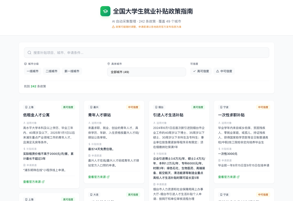Click the search magnifier icon
This screenshot has width=293, height=201.
point(29,53)
